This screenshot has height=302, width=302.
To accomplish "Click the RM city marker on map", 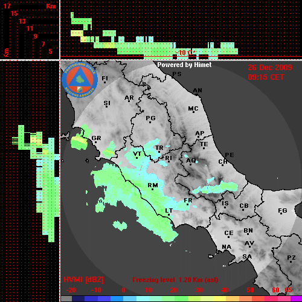I will coord(152,189).
